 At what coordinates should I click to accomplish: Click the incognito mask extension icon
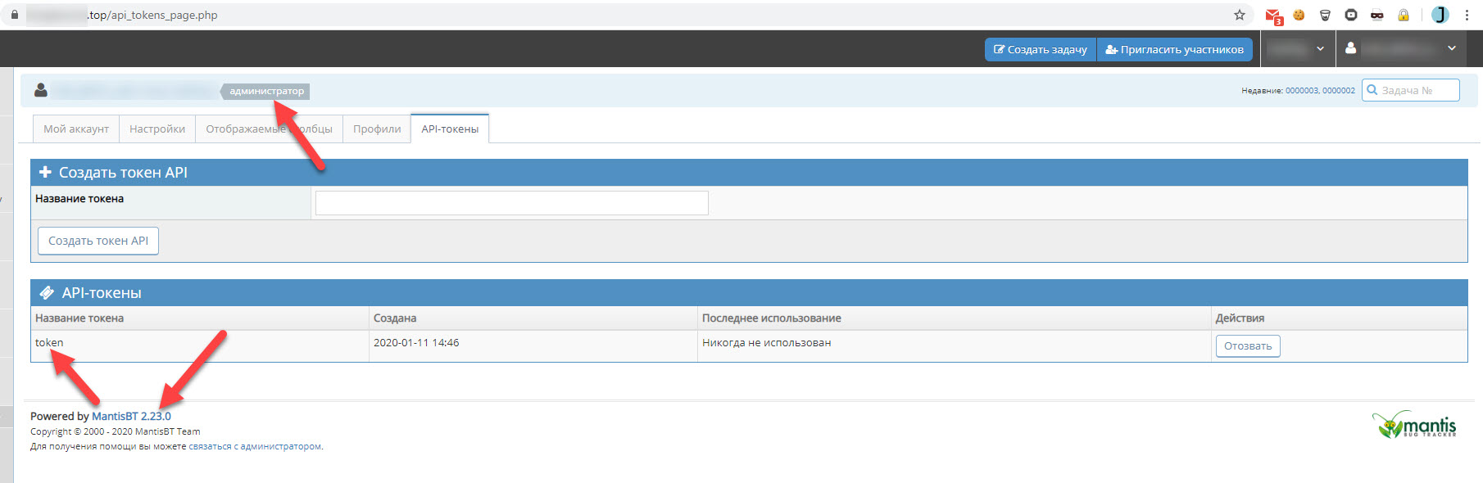pos(1376,15)
